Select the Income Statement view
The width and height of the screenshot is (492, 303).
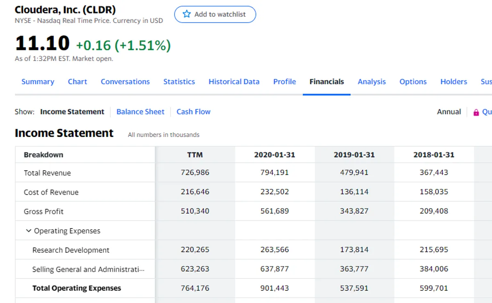pyautogui.click(x=72, y=112)
